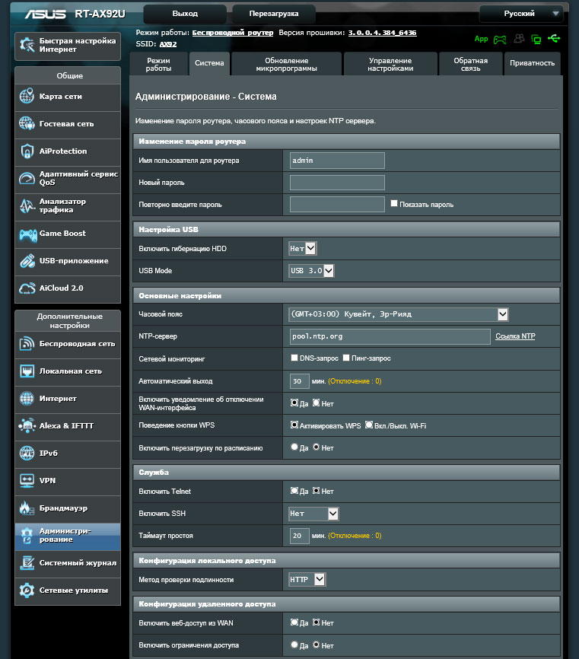Click the AX92 SSID link

coord(168,44)
